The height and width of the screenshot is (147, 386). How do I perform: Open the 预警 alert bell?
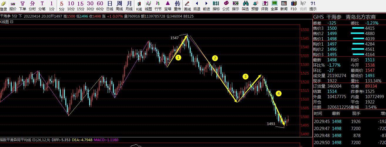(255, 5)
